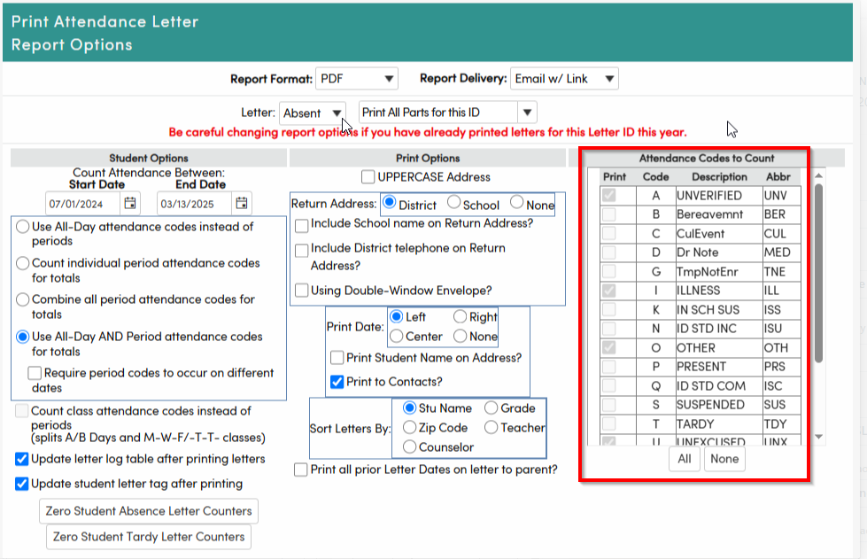Select School for Return Address
The image size is (867, 559).
(454, 202)
